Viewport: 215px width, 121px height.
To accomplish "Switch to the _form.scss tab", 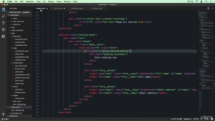I will (58, 8).
